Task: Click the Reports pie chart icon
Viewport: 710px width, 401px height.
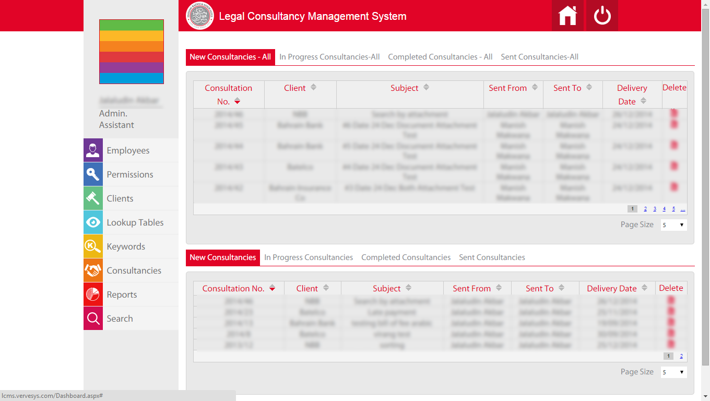Action: (x=93, y=294)
